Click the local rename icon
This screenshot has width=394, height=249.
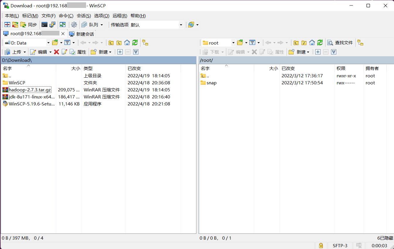[x=64, y=52]
